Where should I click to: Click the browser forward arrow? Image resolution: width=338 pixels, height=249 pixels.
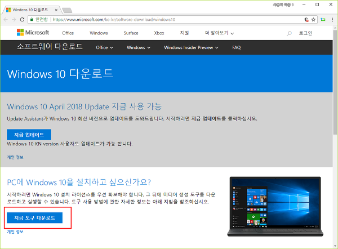pos(14,20)
